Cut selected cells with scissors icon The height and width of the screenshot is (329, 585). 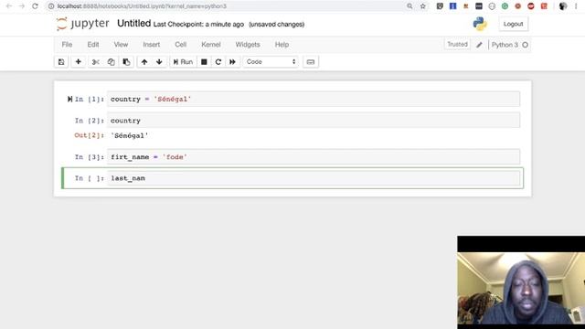pos(95,62)
